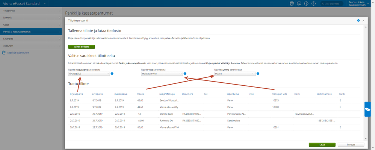Click the Valitse tiedosto button
Screen dimensions: 375x150
coord(82,47)
